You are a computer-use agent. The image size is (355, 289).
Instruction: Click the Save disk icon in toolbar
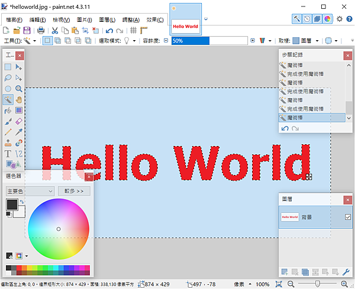28,30
